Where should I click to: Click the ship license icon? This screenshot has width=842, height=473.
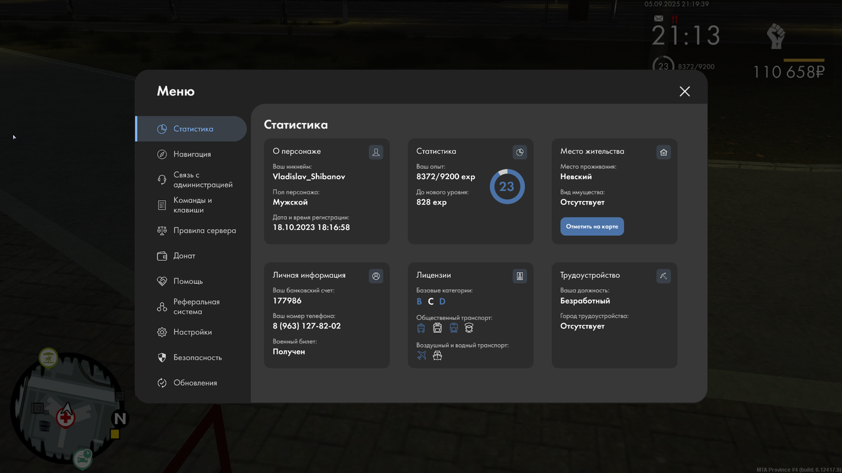click(x=437, y=355)
